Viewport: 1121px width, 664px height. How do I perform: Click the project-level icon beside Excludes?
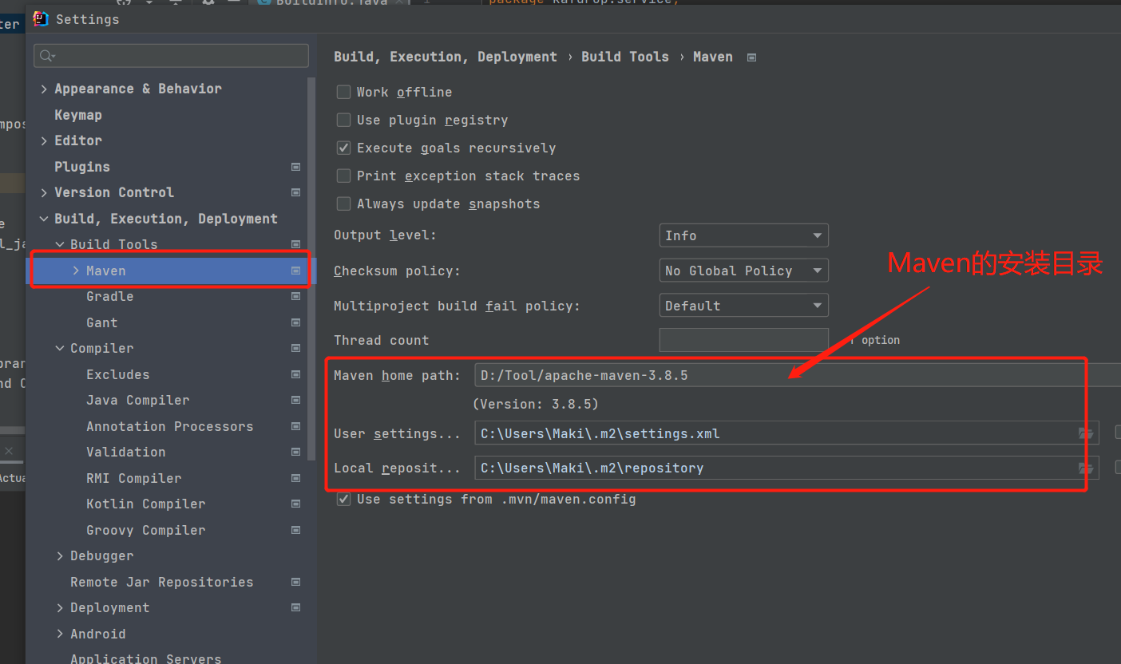pos(296,374)
